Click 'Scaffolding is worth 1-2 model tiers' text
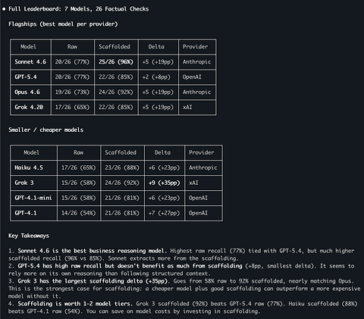This screenshot has width=364, height=319. click(x=75, y=304)
